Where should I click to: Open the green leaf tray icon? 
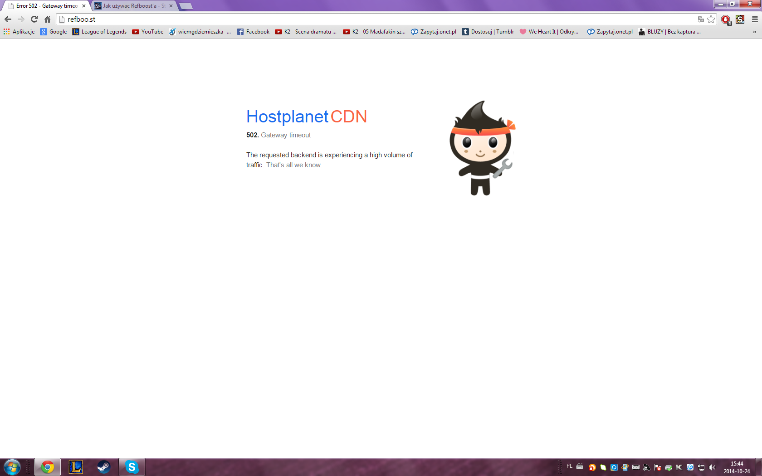tap(603, 467)
